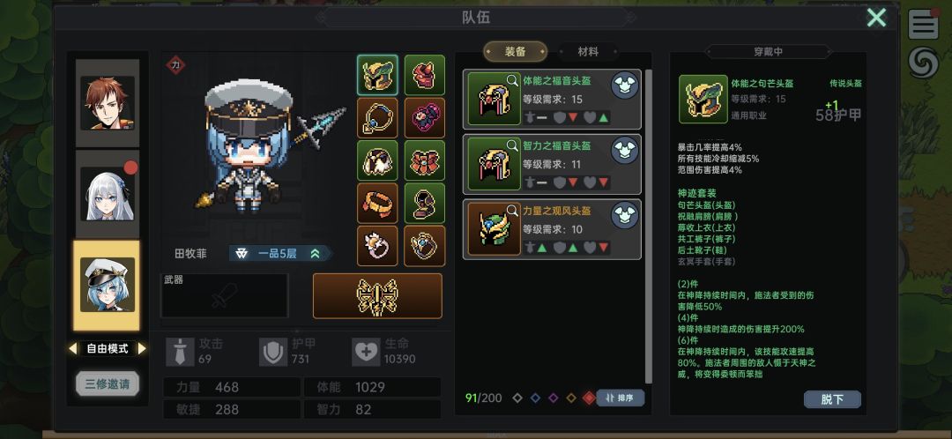Viewport: 952px width, 439px height.
Task: Select the equipped helmet slot icon
Action: click(377, 75)
